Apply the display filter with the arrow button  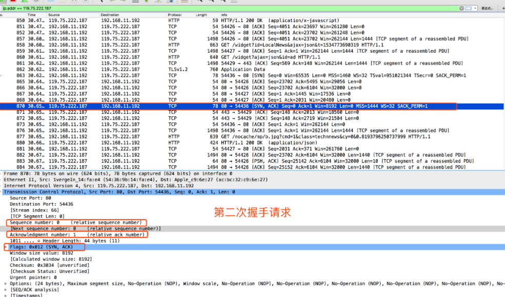[468, 8]
